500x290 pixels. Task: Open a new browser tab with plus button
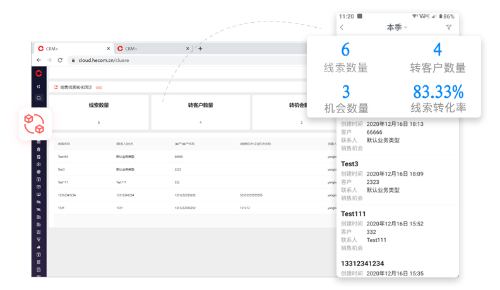[200, 48]
